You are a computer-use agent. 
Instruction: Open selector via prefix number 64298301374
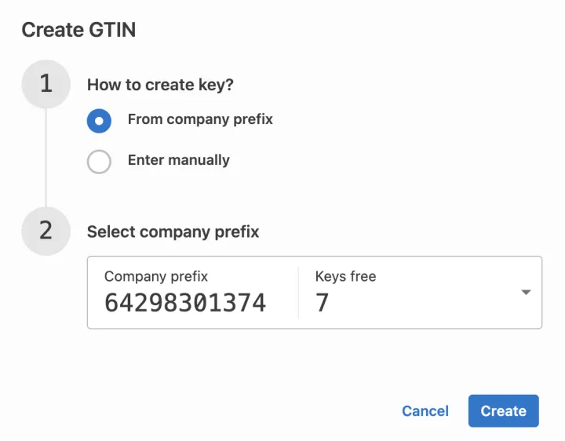pos(185,303)
